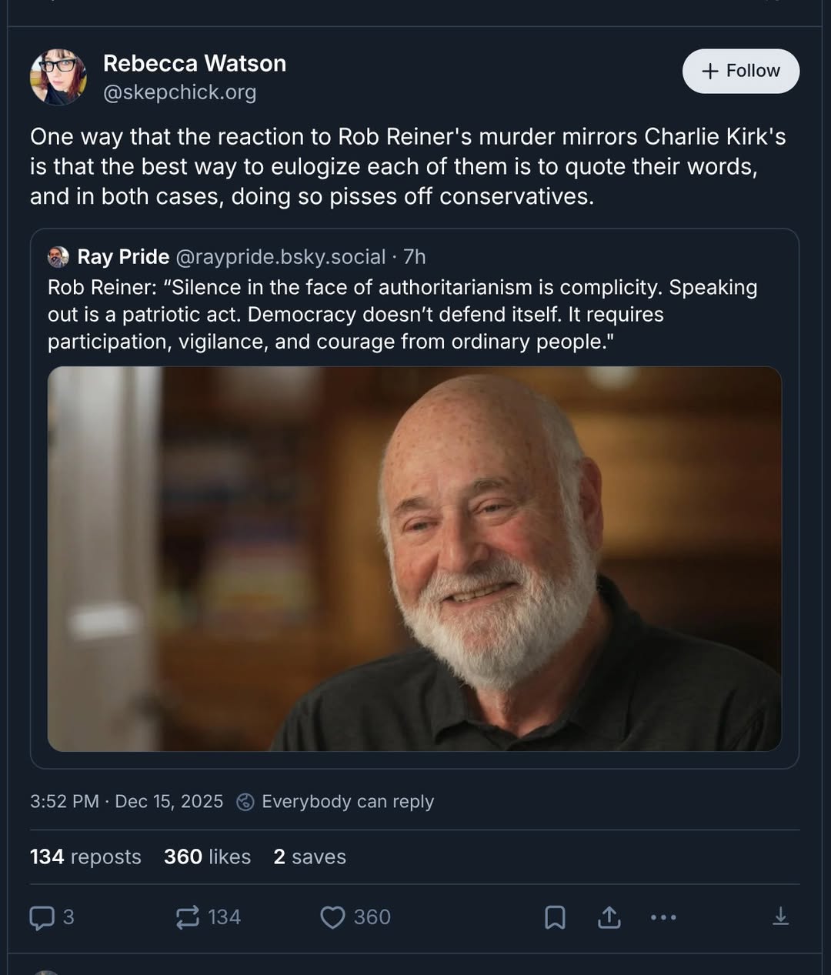Open the 2 saves count
Viewport: 831px width, 975px height.
point(309,856)
